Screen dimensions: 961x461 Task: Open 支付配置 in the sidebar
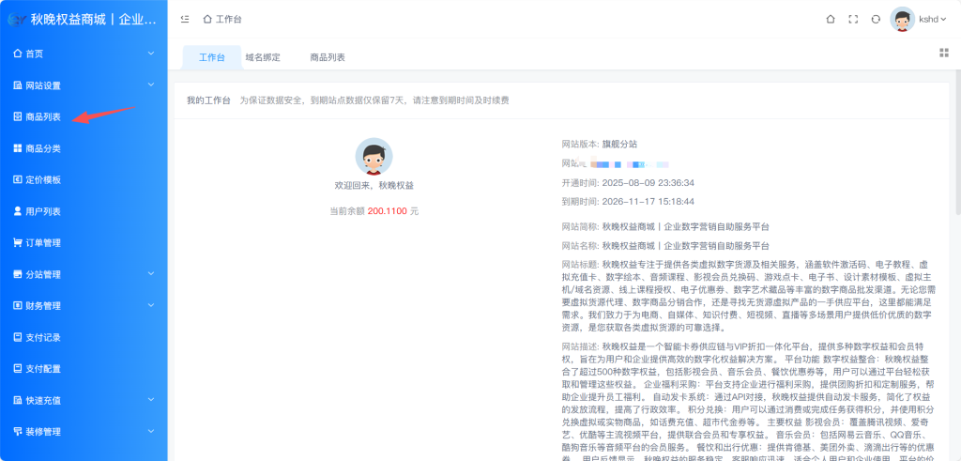point(43,369)
